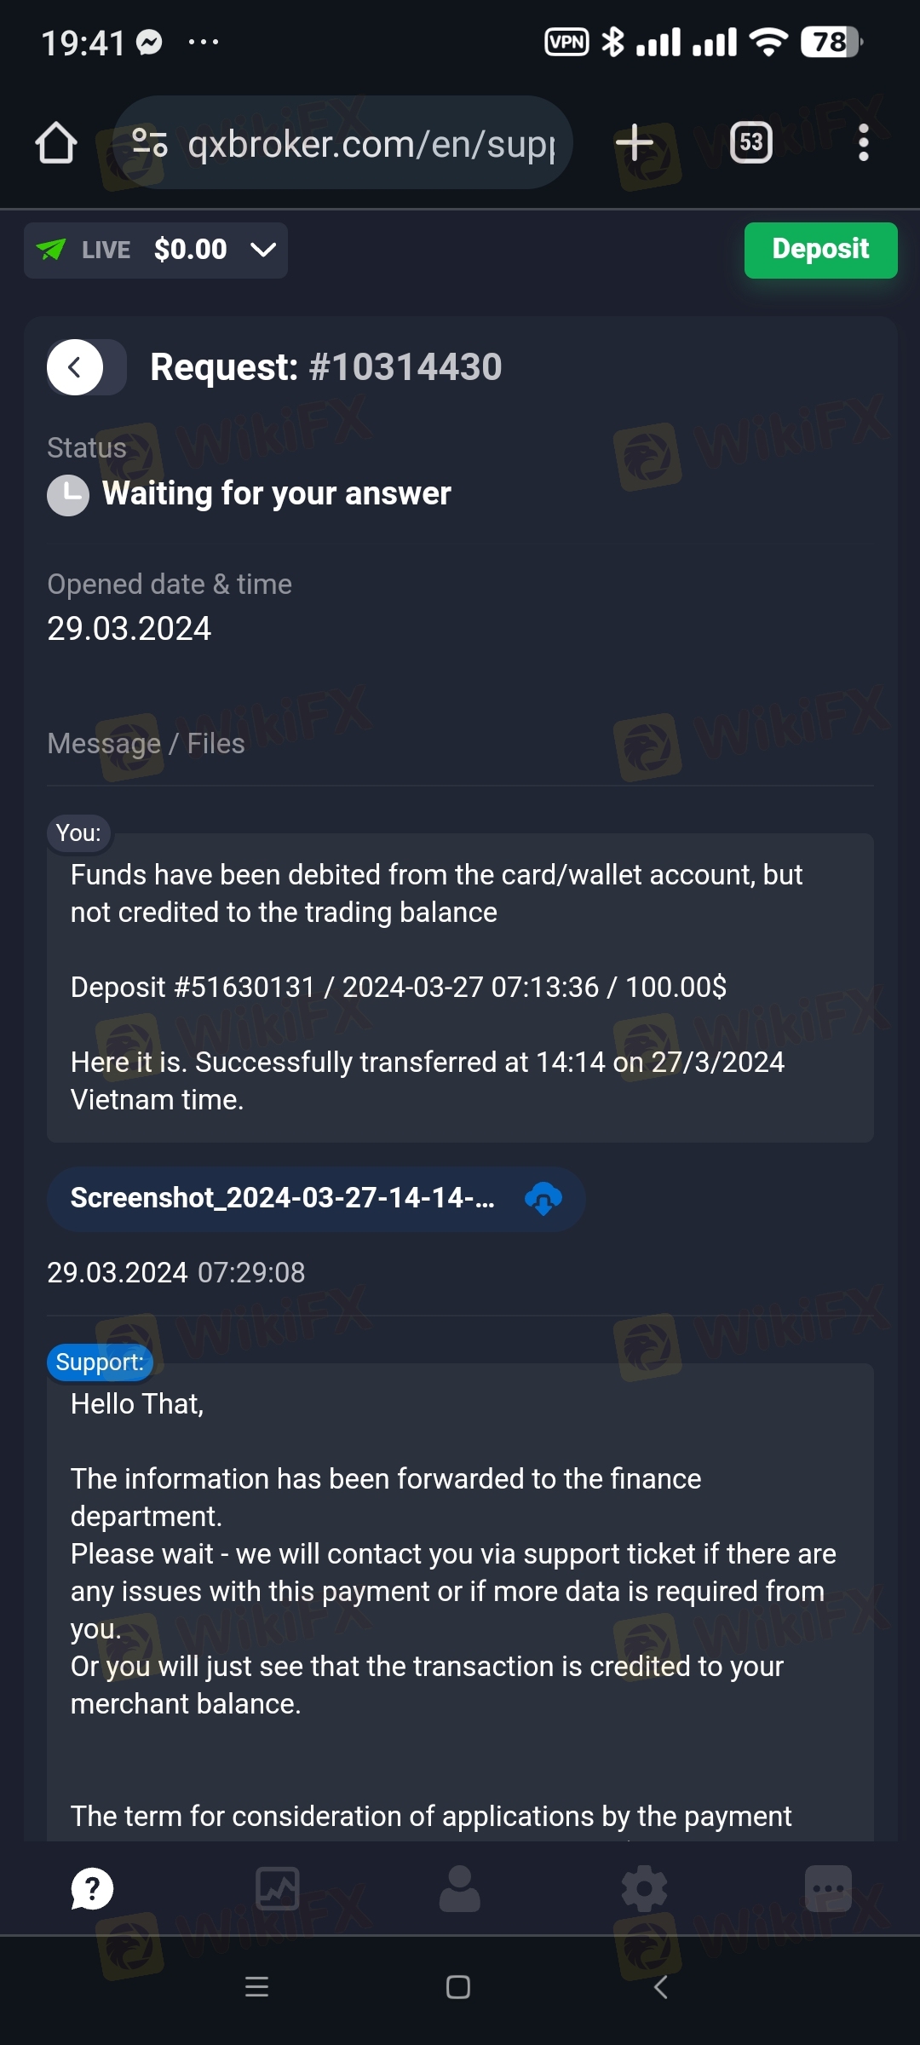Viewport: 920px width, 2045px height.
Task: Tap the Android recent apps button
Action: tap(256, 1987)
